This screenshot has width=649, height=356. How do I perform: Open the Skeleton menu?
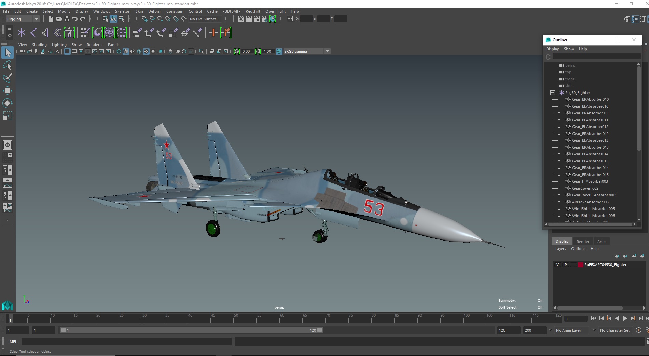click(123, 11)
